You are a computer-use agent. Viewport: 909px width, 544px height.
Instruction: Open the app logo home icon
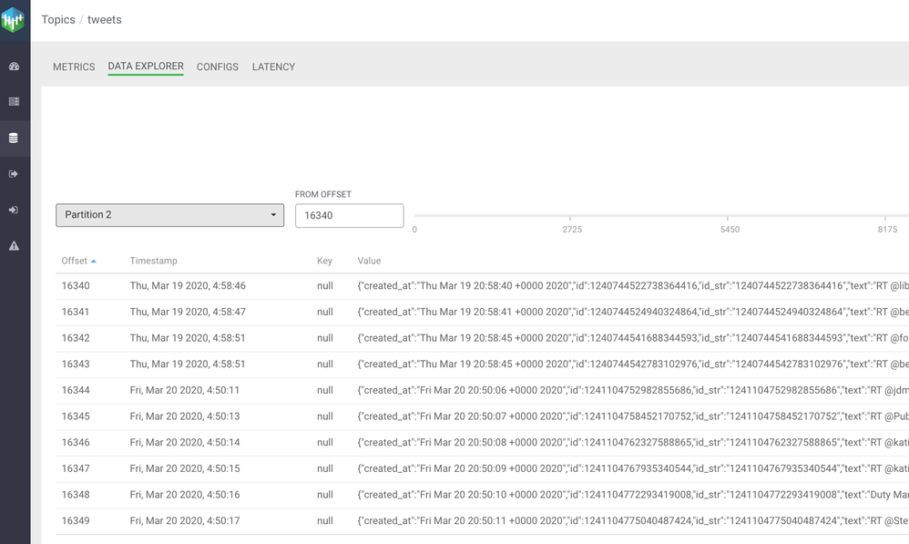click(x=13, y=20)
